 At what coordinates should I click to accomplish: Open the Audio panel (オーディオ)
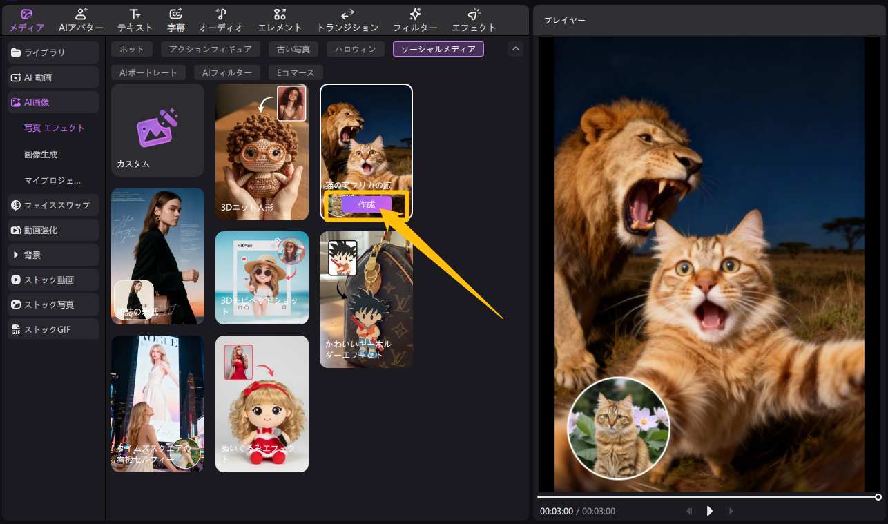click(221, 20)
